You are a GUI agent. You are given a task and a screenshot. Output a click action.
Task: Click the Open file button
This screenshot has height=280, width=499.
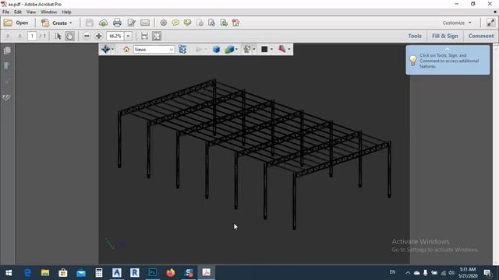16,23
